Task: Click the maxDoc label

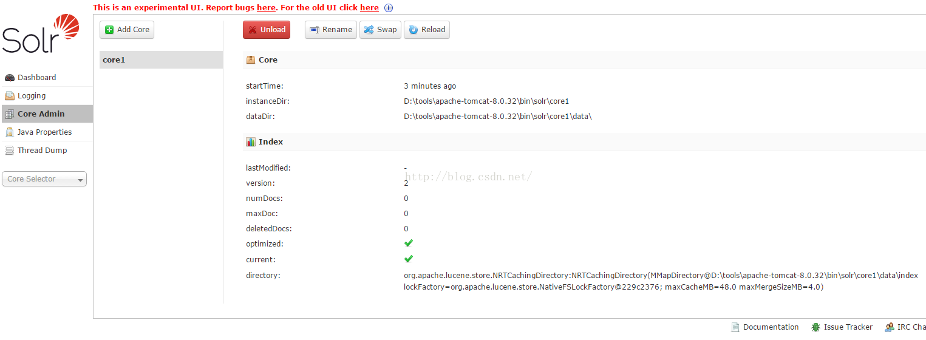Action: tap(262, 214)
